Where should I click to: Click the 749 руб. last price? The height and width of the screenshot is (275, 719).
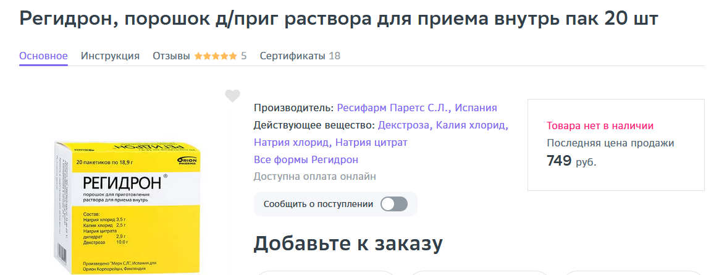click(x=571, y=161)
